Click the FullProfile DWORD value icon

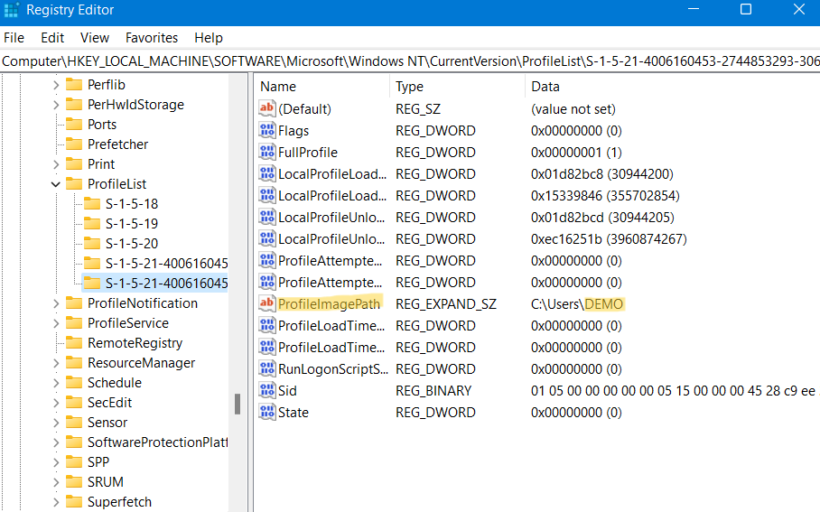click(x=266, y=153)
